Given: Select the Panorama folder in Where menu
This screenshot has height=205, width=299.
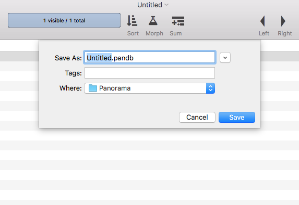Looking at the screenshot, I should [x=149, y=88].
